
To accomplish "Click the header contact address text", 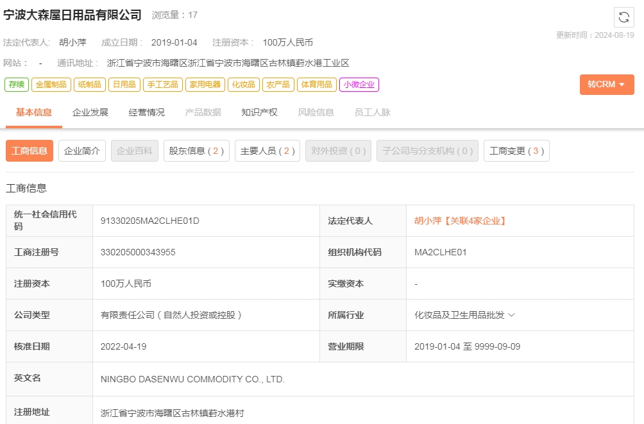I will [228, 64].
